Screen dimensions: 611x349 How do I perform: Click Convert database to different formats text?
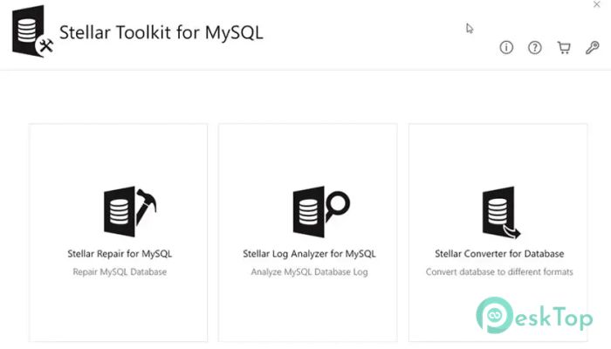499,272
